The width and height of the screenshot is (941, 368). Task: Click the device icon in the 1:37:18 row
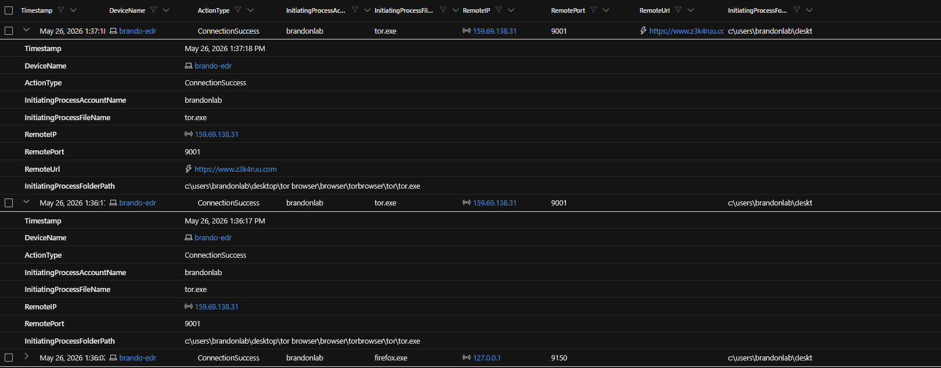(x=113, y=31)
